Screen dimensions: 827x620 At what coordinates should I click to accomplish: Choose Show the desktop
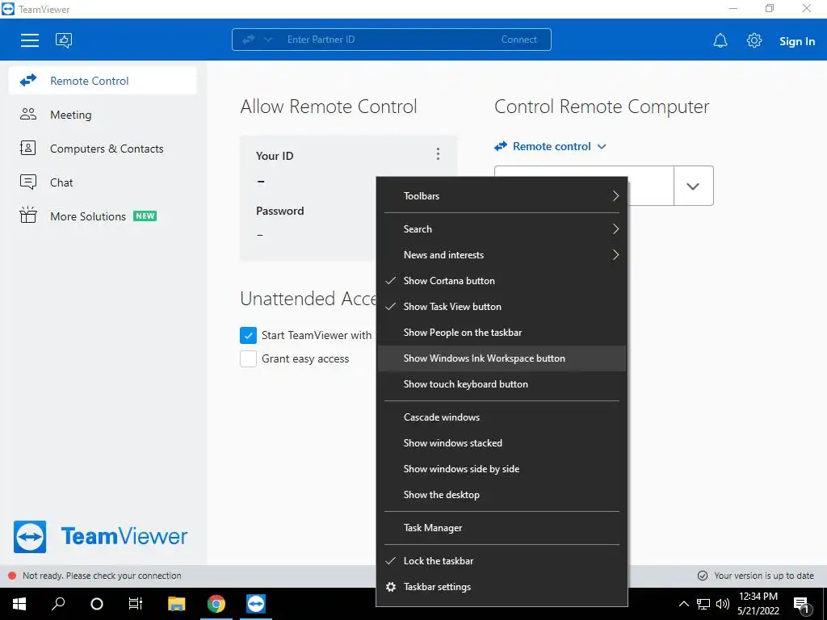[x=502, y=495]
